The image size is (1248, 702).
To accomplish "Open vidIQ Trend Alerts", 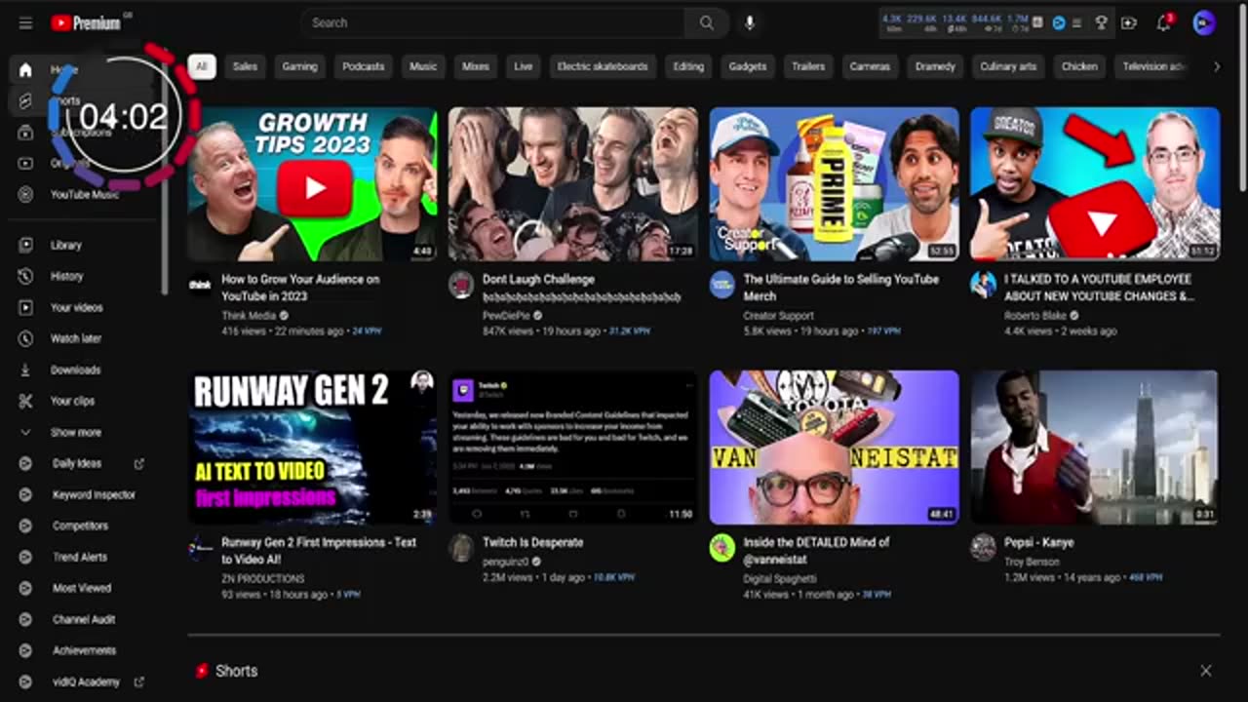I will (82, 557).
